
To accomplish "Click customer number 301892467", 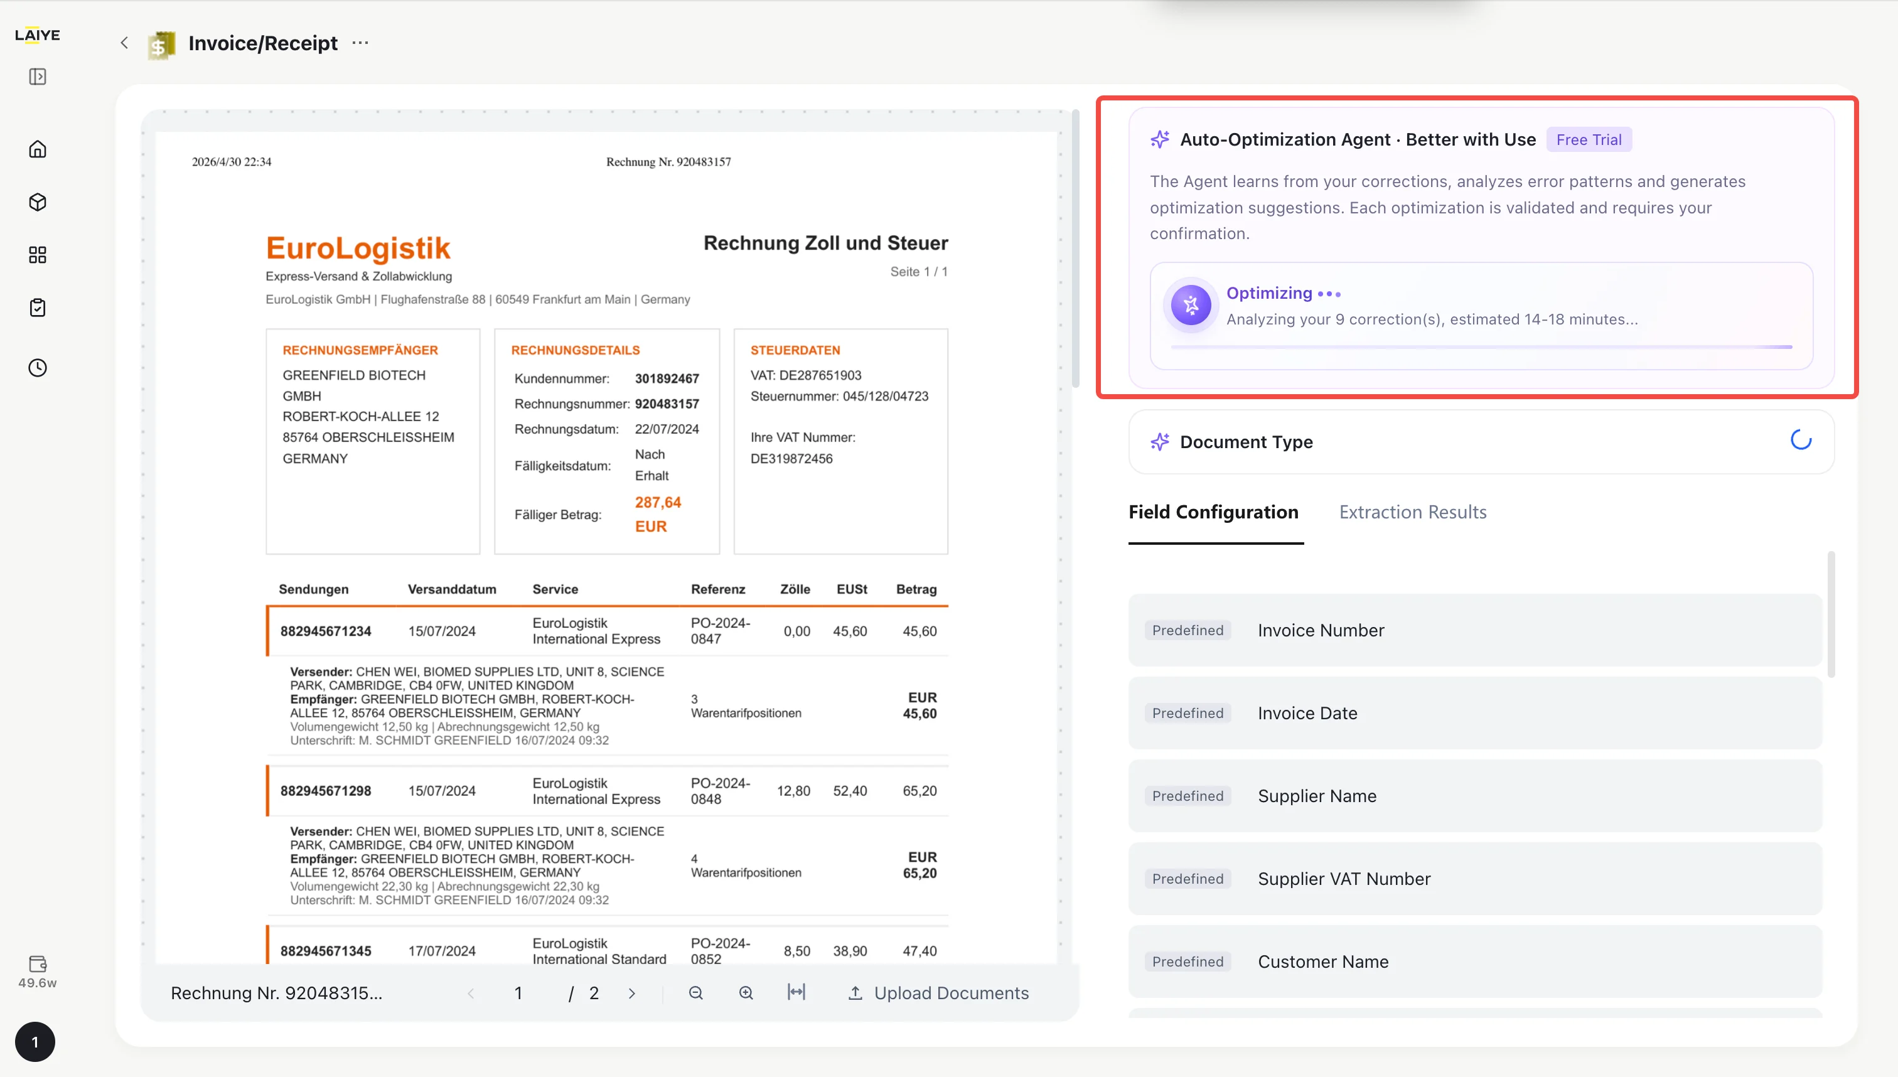I will (667, 378).
